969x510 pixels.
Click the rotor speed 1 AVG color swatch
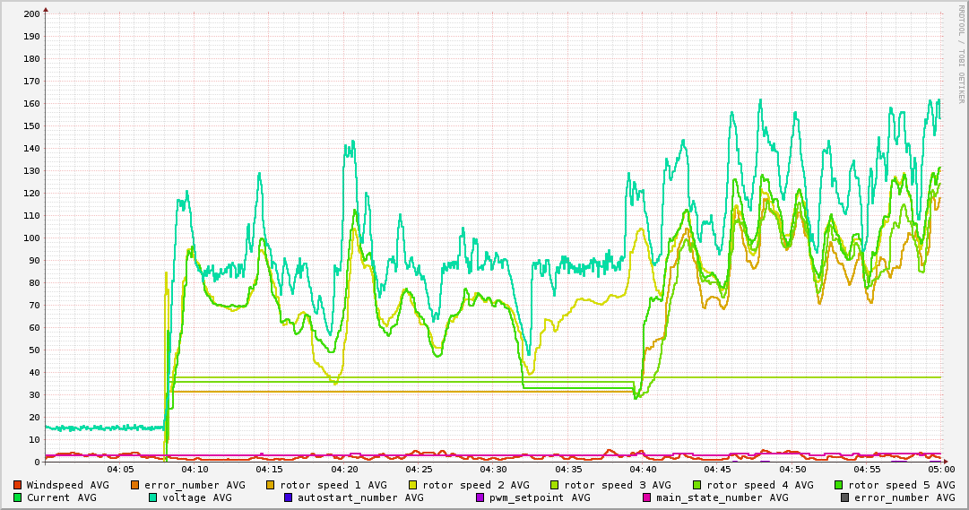[x=270, y=485]
